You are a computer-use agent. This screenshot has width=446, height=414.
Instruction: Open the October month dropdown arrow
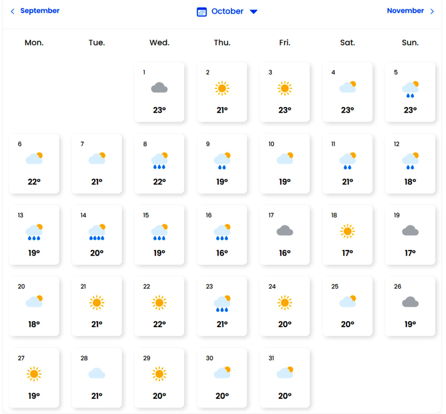click(254, 12)
